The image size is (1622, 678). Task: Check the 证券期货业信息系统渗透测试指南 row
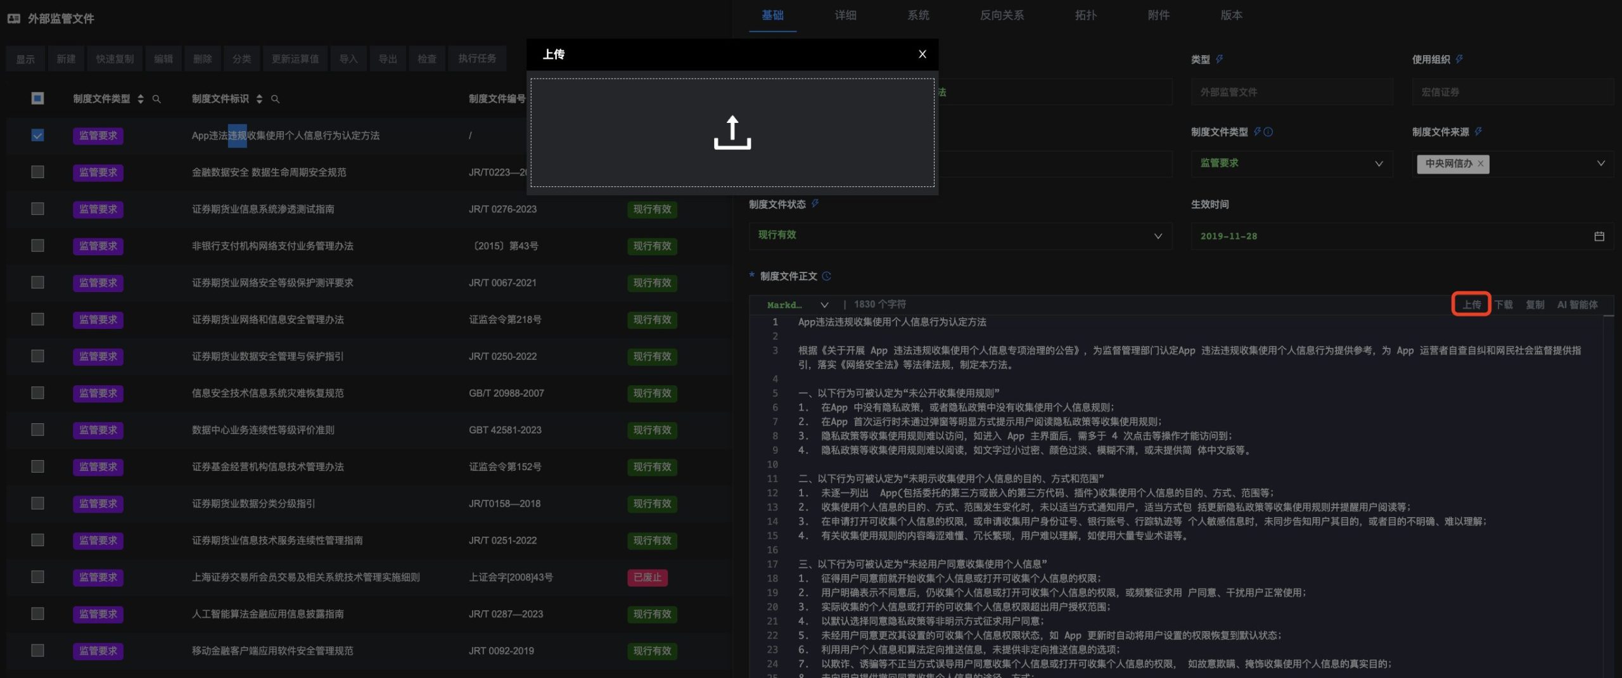click(x=37, y=208)
